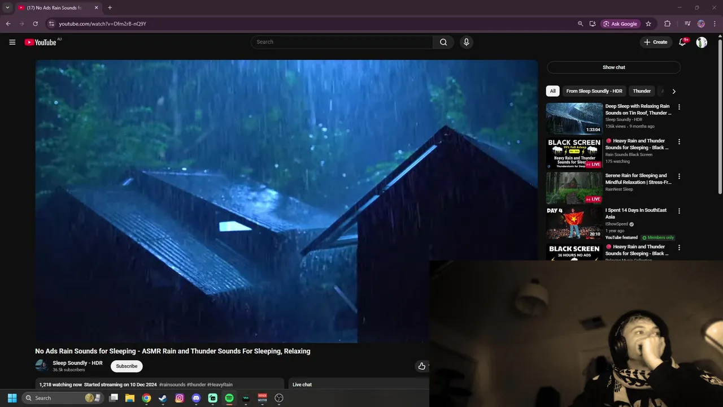The width and height of the screenshot is (723, 407).
Task: Open options for I Spent 14 Days video
Action: (x=679, y=211)
